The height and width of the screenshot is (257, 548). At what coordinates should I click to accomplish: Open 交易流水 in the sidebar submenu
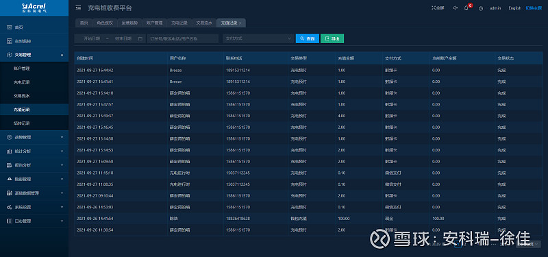[22, 96]
